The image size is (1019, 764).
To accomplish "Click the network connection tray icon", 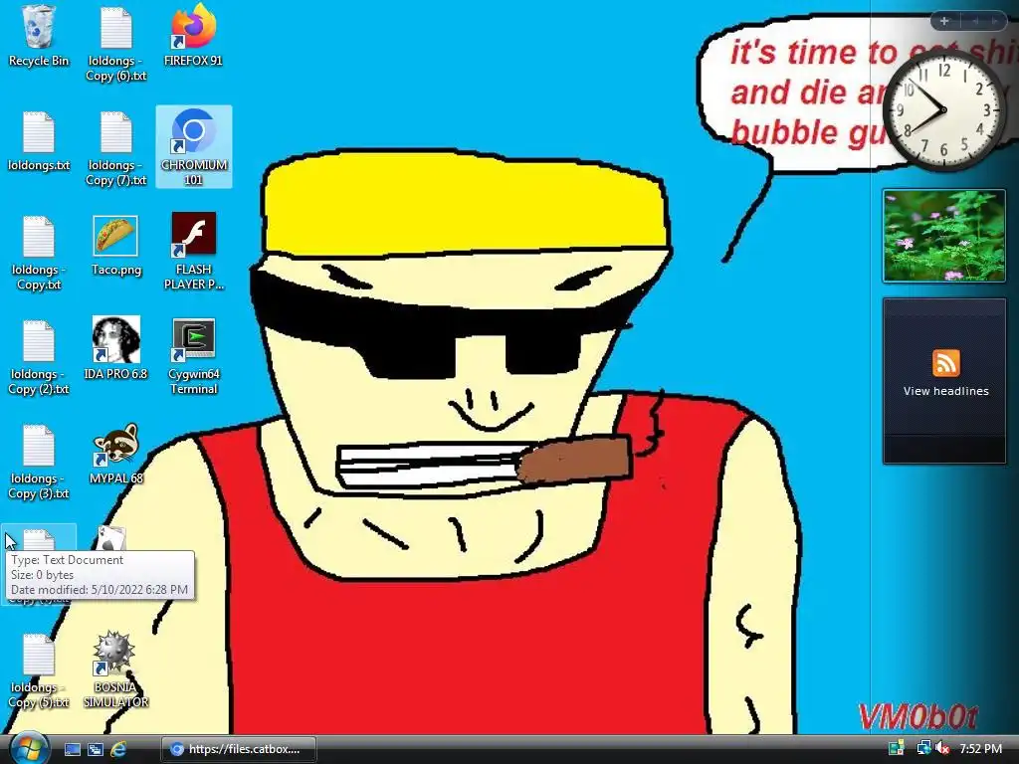I will click(x=923, y=749).
